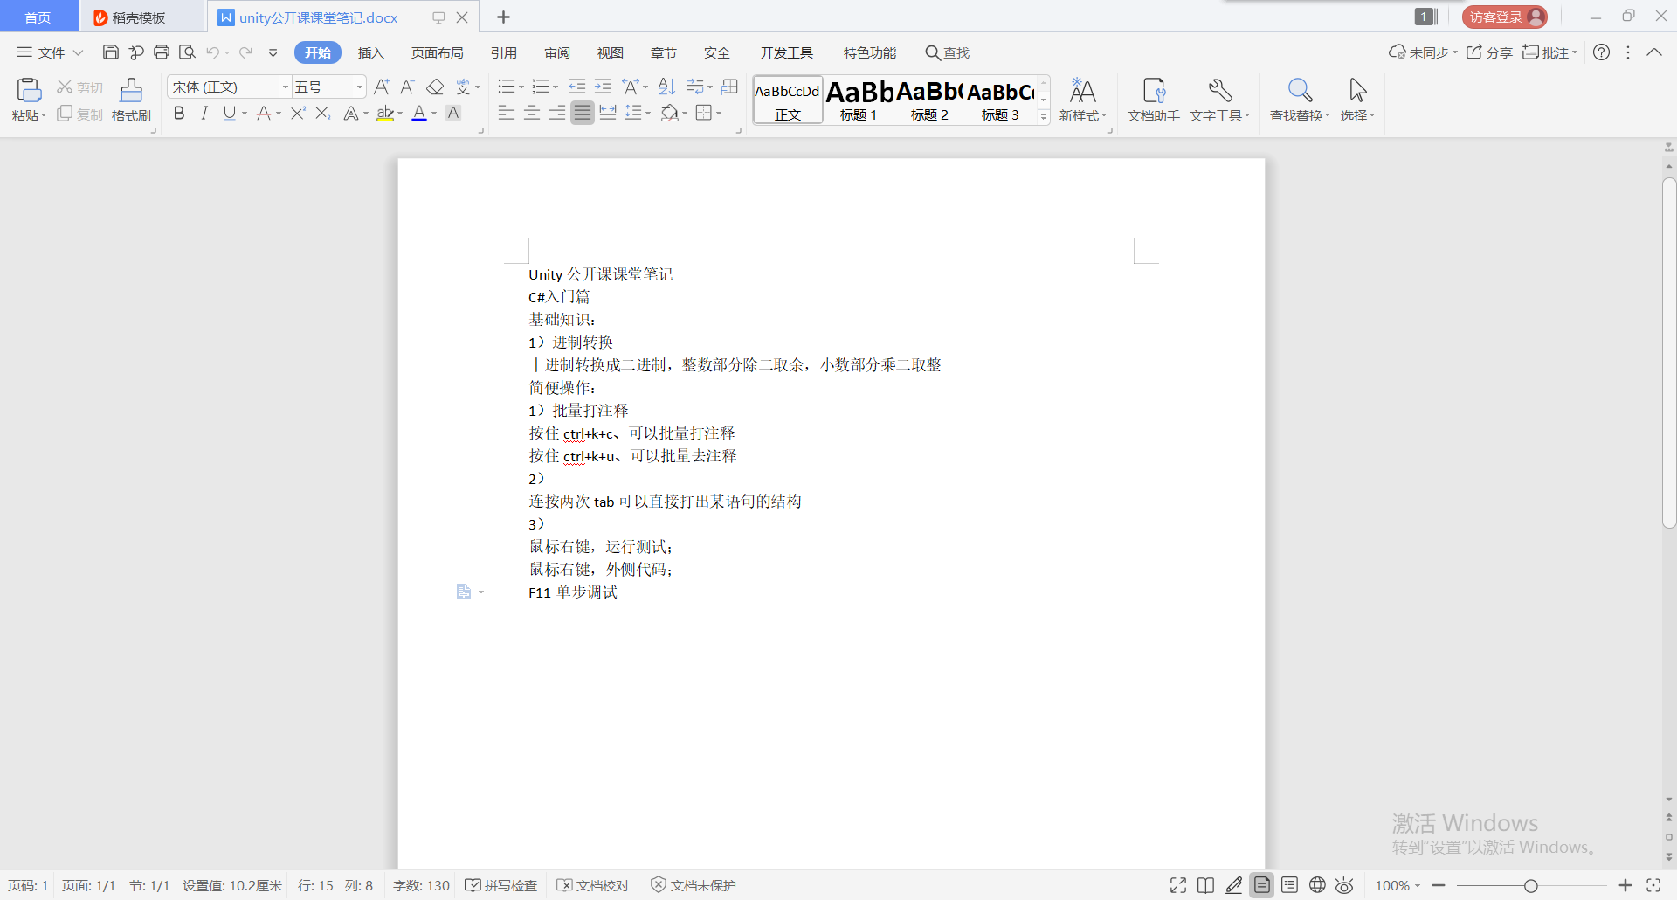This screenshot has height=900, width=1677.
Task: Click the Save icon in quick toolbar
Action: (110, 52)
